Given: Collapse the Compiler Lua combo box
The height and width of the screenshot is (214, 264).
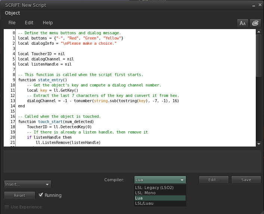Looking at the screenshot, I should click(160, 180).
